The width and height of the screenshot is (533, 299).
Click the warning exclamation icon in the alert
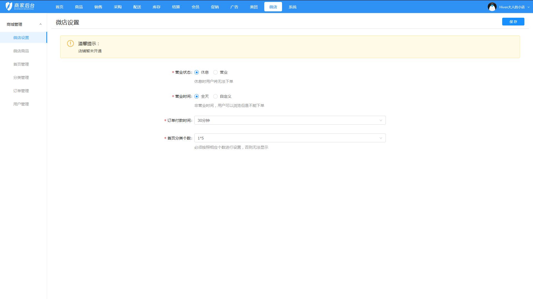pyautogui.click(x=70, y=43)
